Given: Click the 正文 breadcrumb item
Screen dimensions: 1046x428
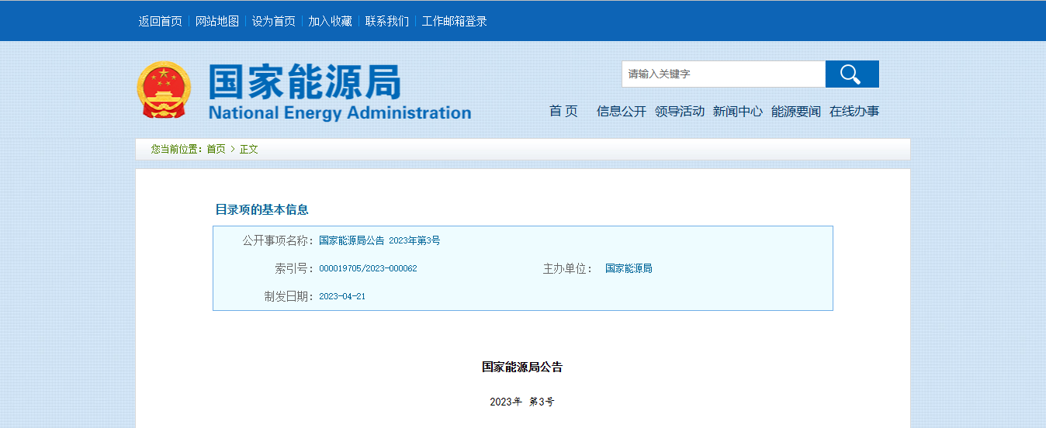Looking at the screenshot, I should point(248,149).
